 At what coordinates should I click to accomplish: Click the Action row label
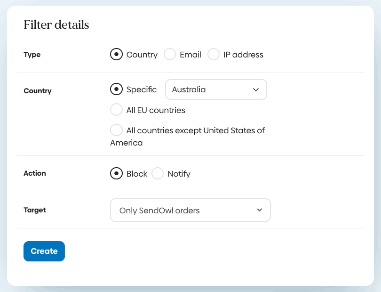coord(35,173)
